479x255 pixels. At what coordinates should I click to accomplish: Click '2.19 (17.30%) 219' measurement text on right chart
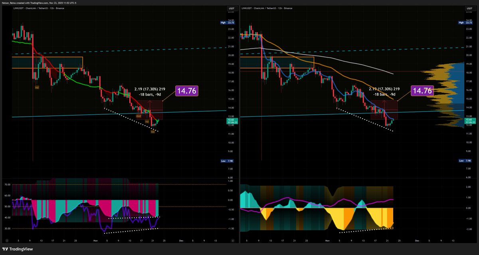point(384,89)
